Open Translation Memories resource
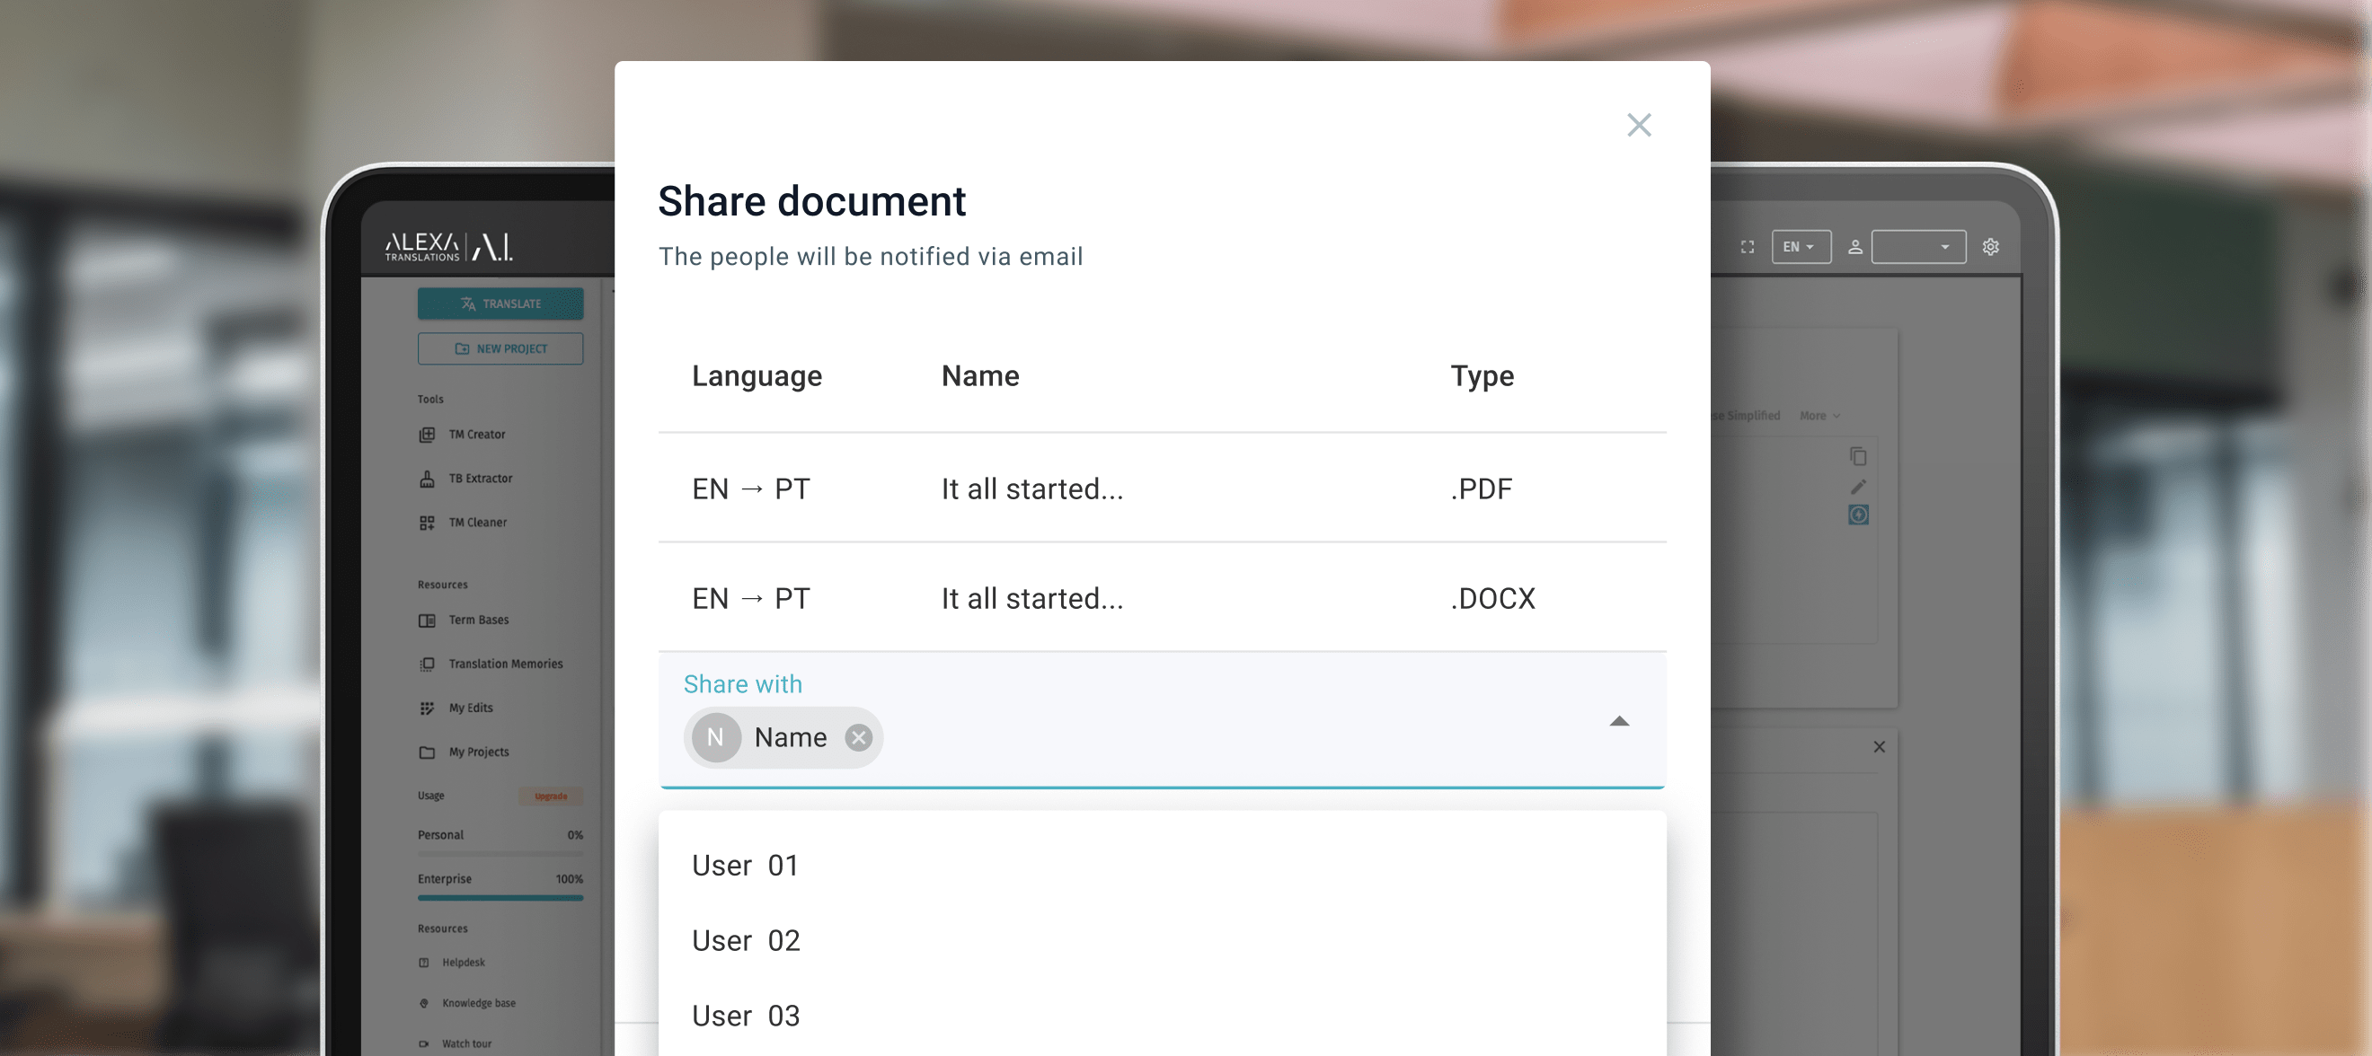Screen dimensions: 2372x1056 [x=491, y=664]
